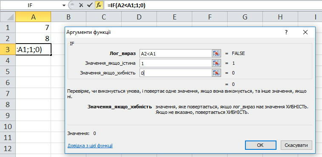Click range selector icon for Значення_якщо_хибність
Viewport: 322px width, 157px height.
217,73
